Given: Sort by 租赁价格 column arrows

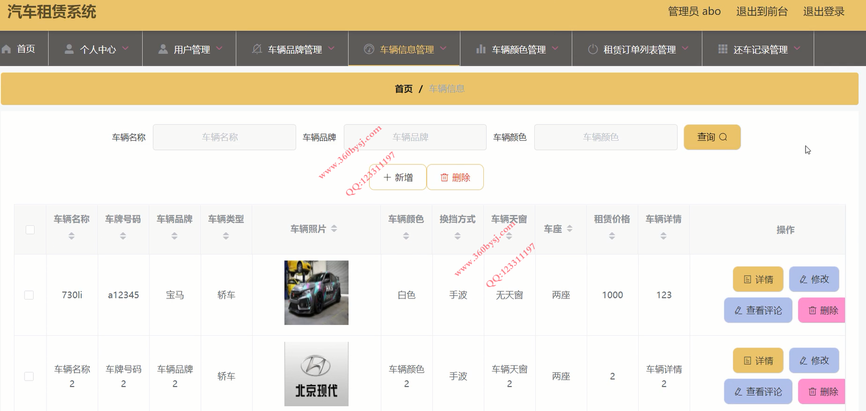Looking at the screenshot, I should click(612, 236).
